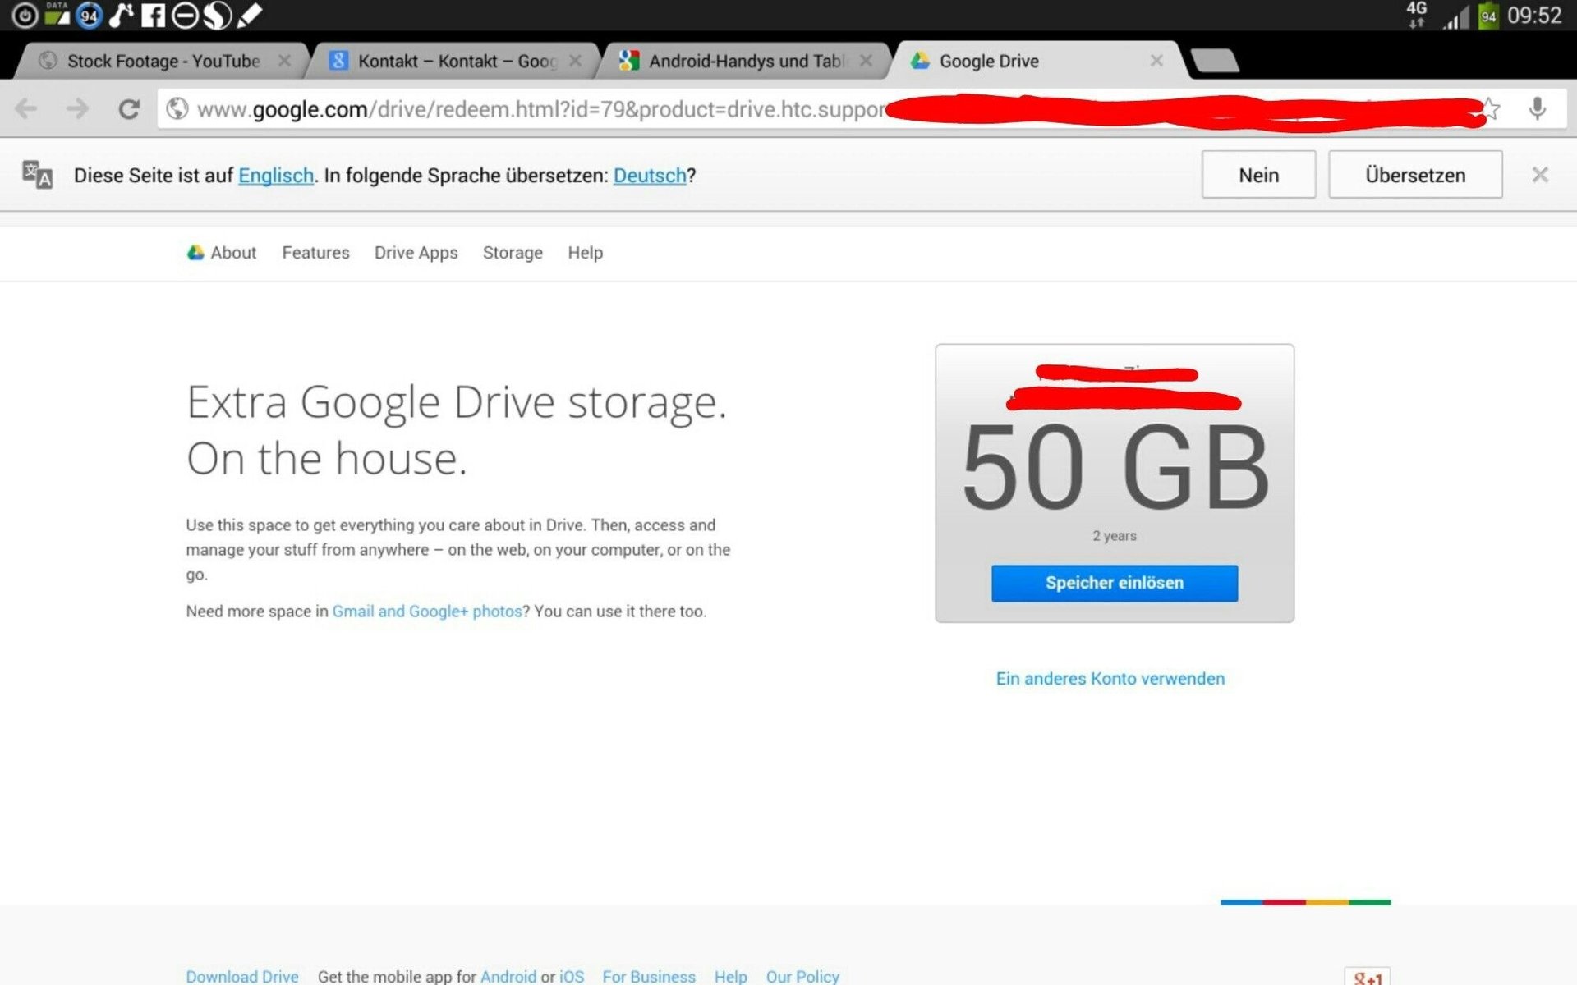
Task: Tap the battery indicator in the status bar
Action: [1488, 16]
